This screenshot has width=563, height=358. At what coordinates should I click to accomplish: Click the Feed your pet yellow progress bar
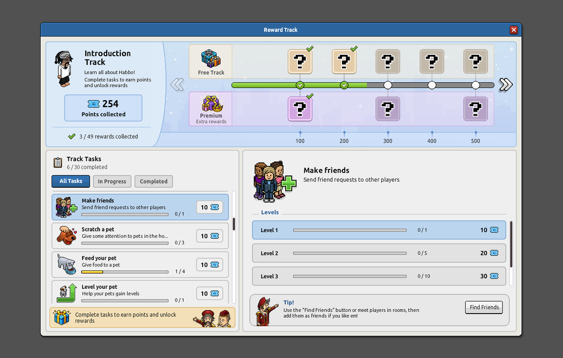coord(125,272)
